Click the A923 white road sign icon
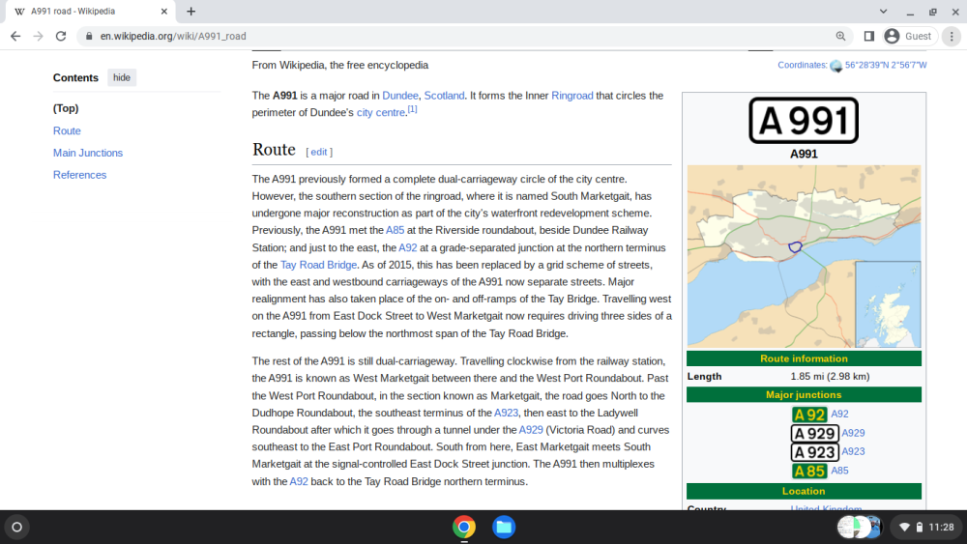The height and width of the screenshot is (544, 967). pyautogui.click(x=814, y=452)
